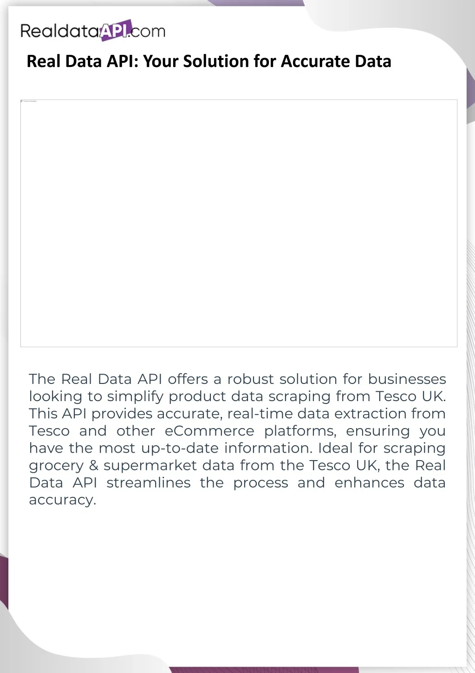This screenshot has height=673, width=475.
Task: Click 'accuracy.' at the paragraph end
Action: 63,500
